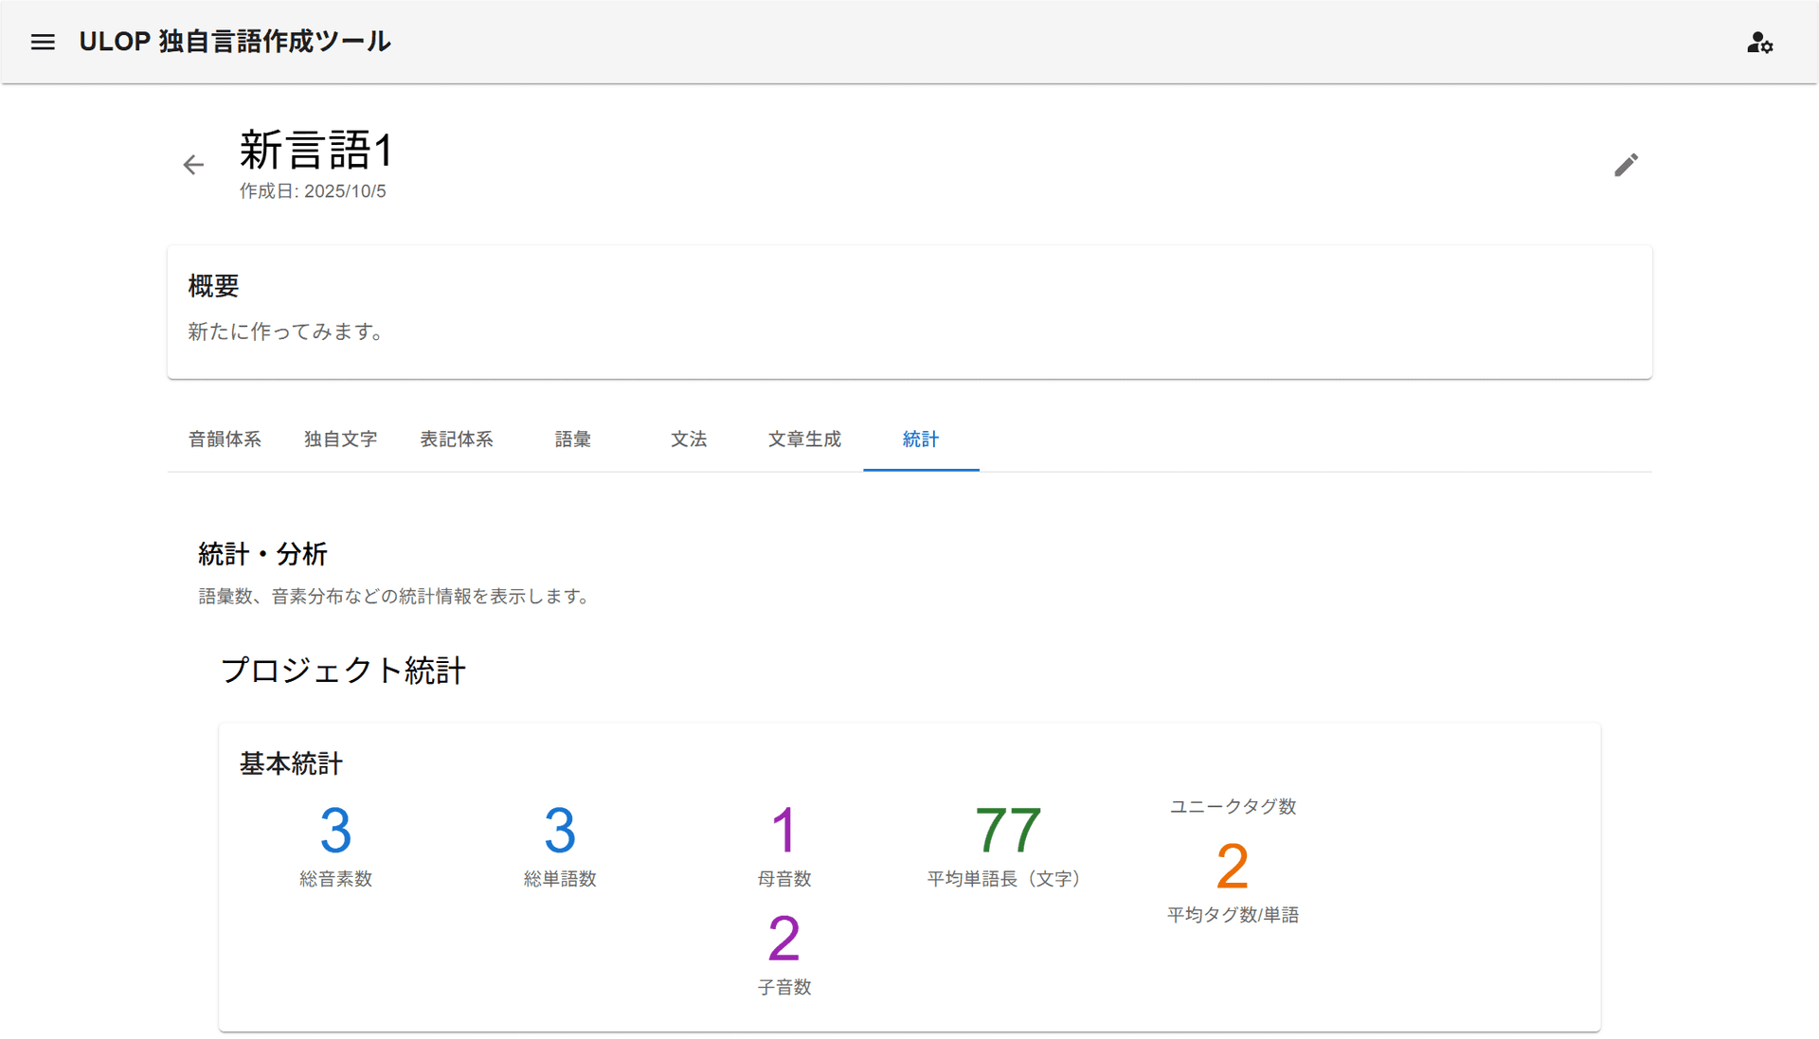Open the hamburger navigation menu

(x=43, y=42)
